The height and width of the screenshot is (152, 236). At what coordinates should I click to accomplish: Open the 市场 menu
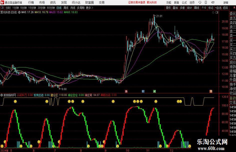coord(42,2)
